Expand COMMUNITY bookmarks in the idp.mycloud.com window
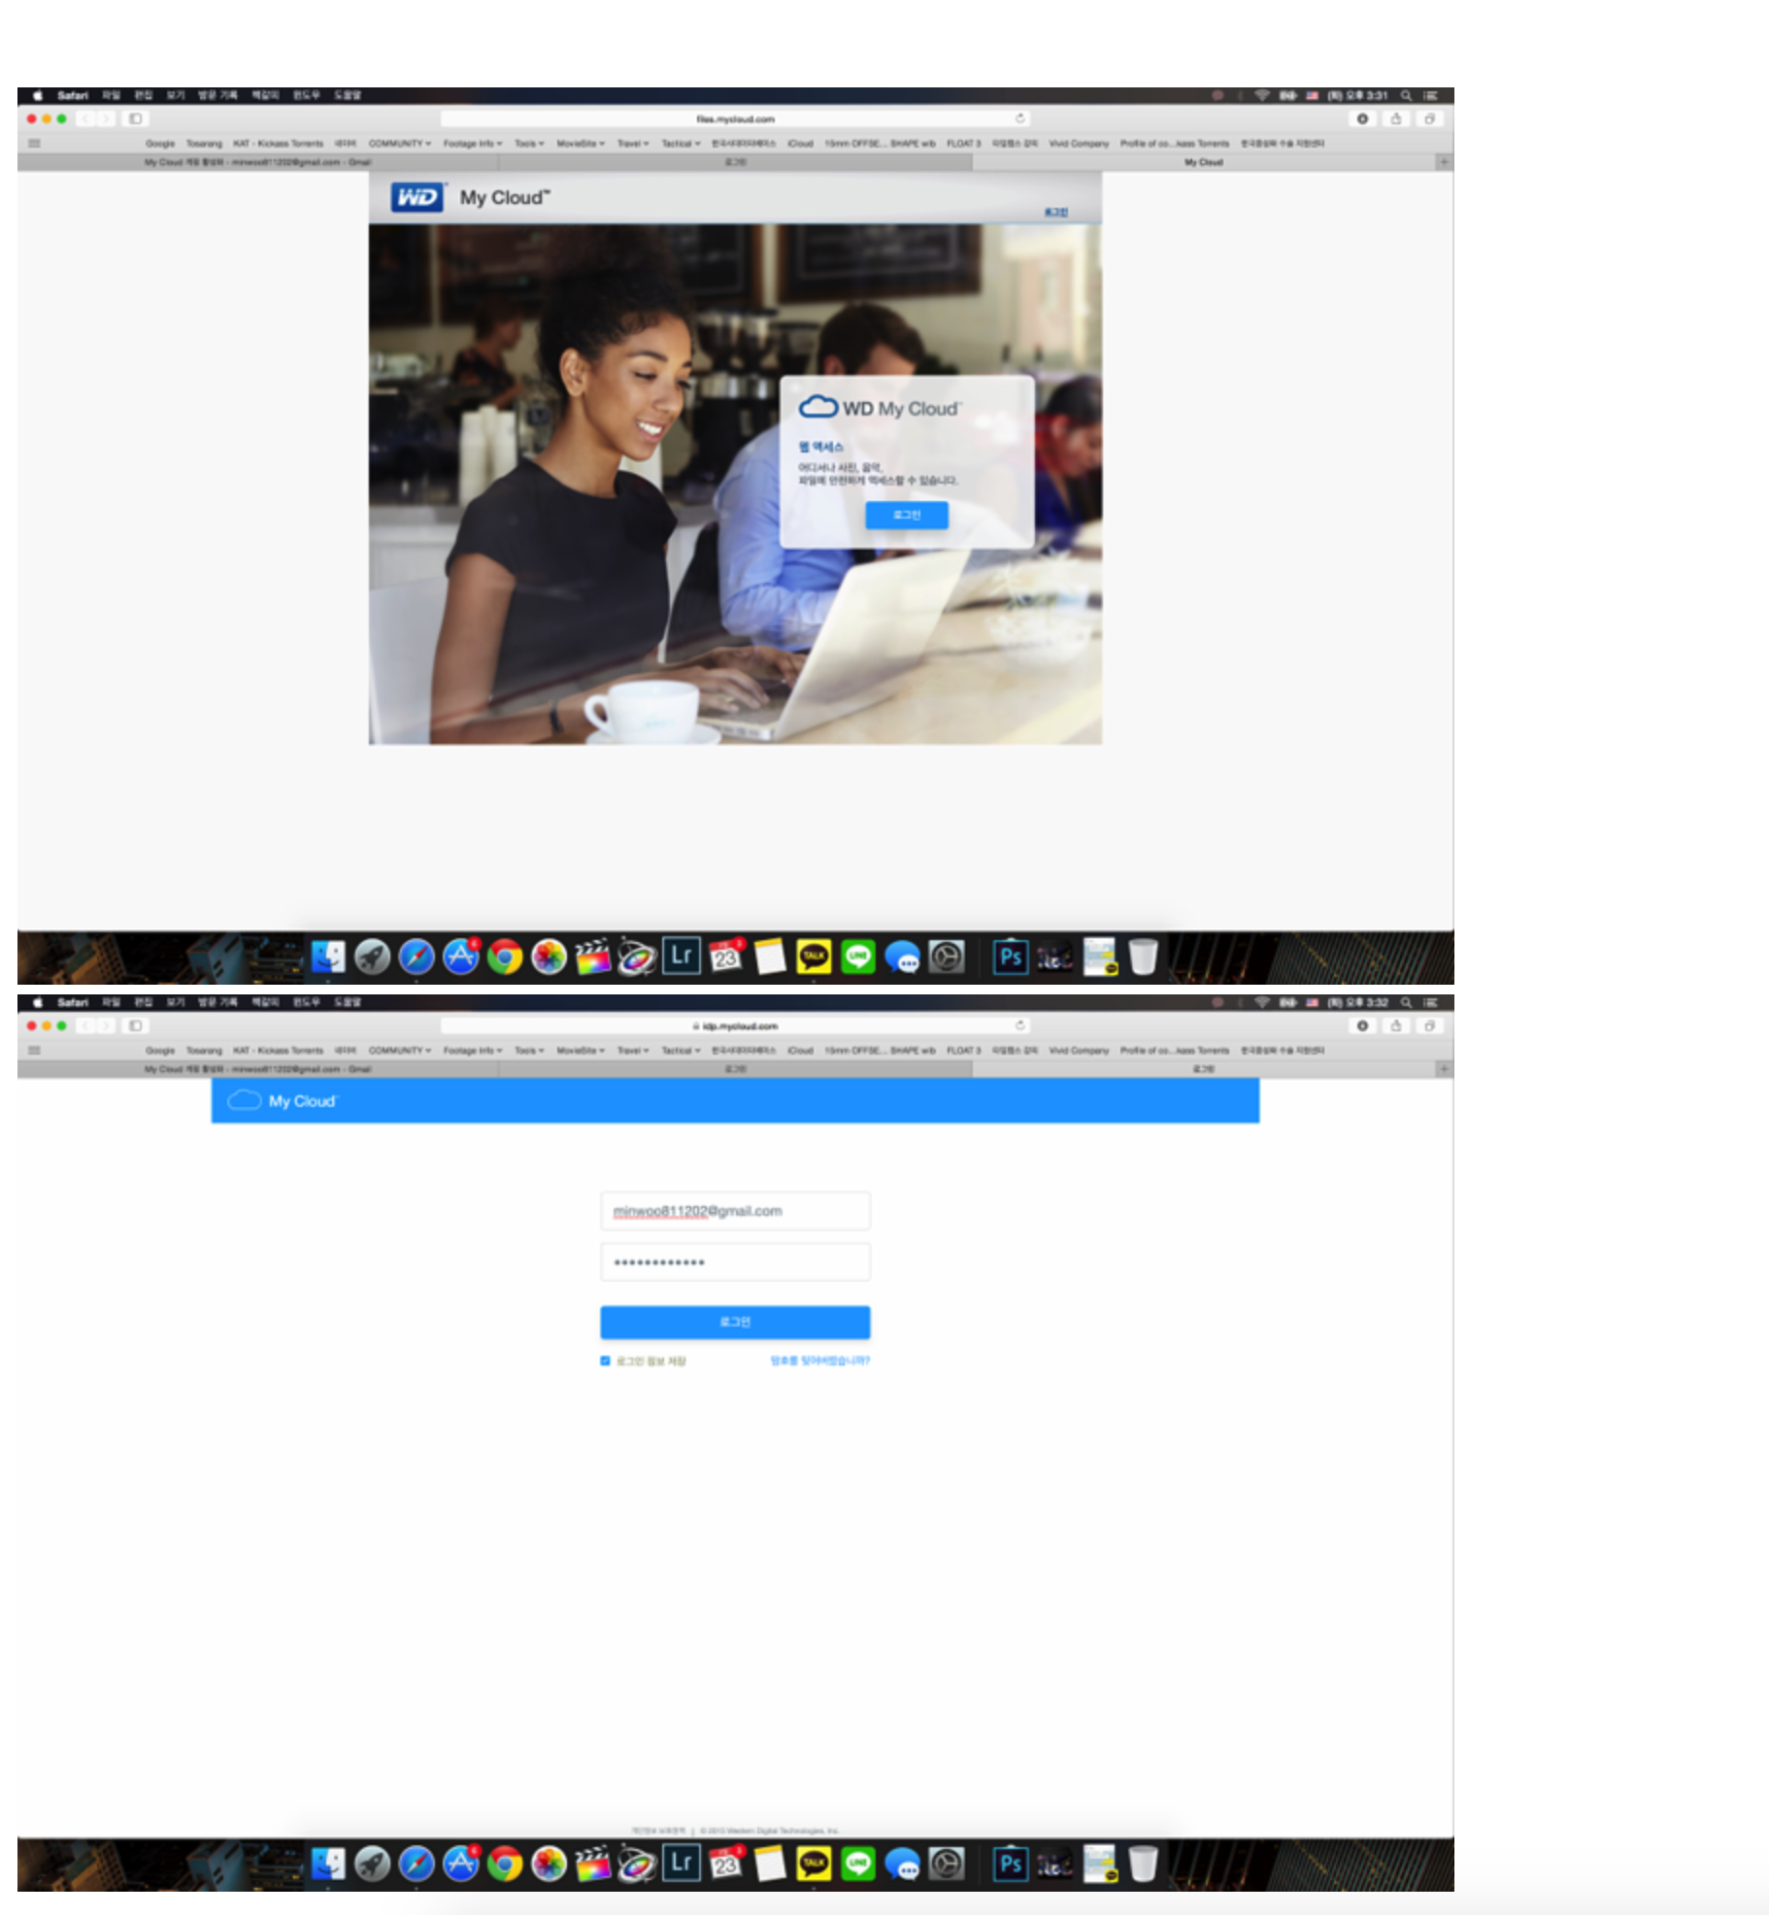Image resolution: width=1769 pixels, height=1915 pixels. click(399, 1051)
